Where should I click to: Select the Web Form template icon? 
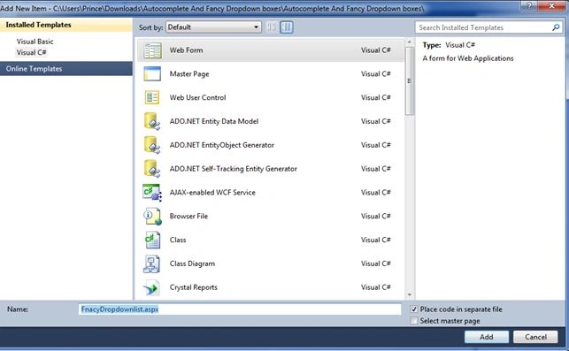(x=152, y=50)
